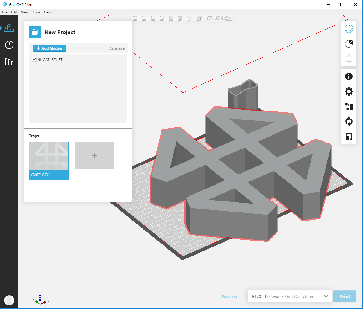Click the model cube icon beside CATI STL.STL
The height and width of the screenshot is (309, 363).
pos(40,59)
